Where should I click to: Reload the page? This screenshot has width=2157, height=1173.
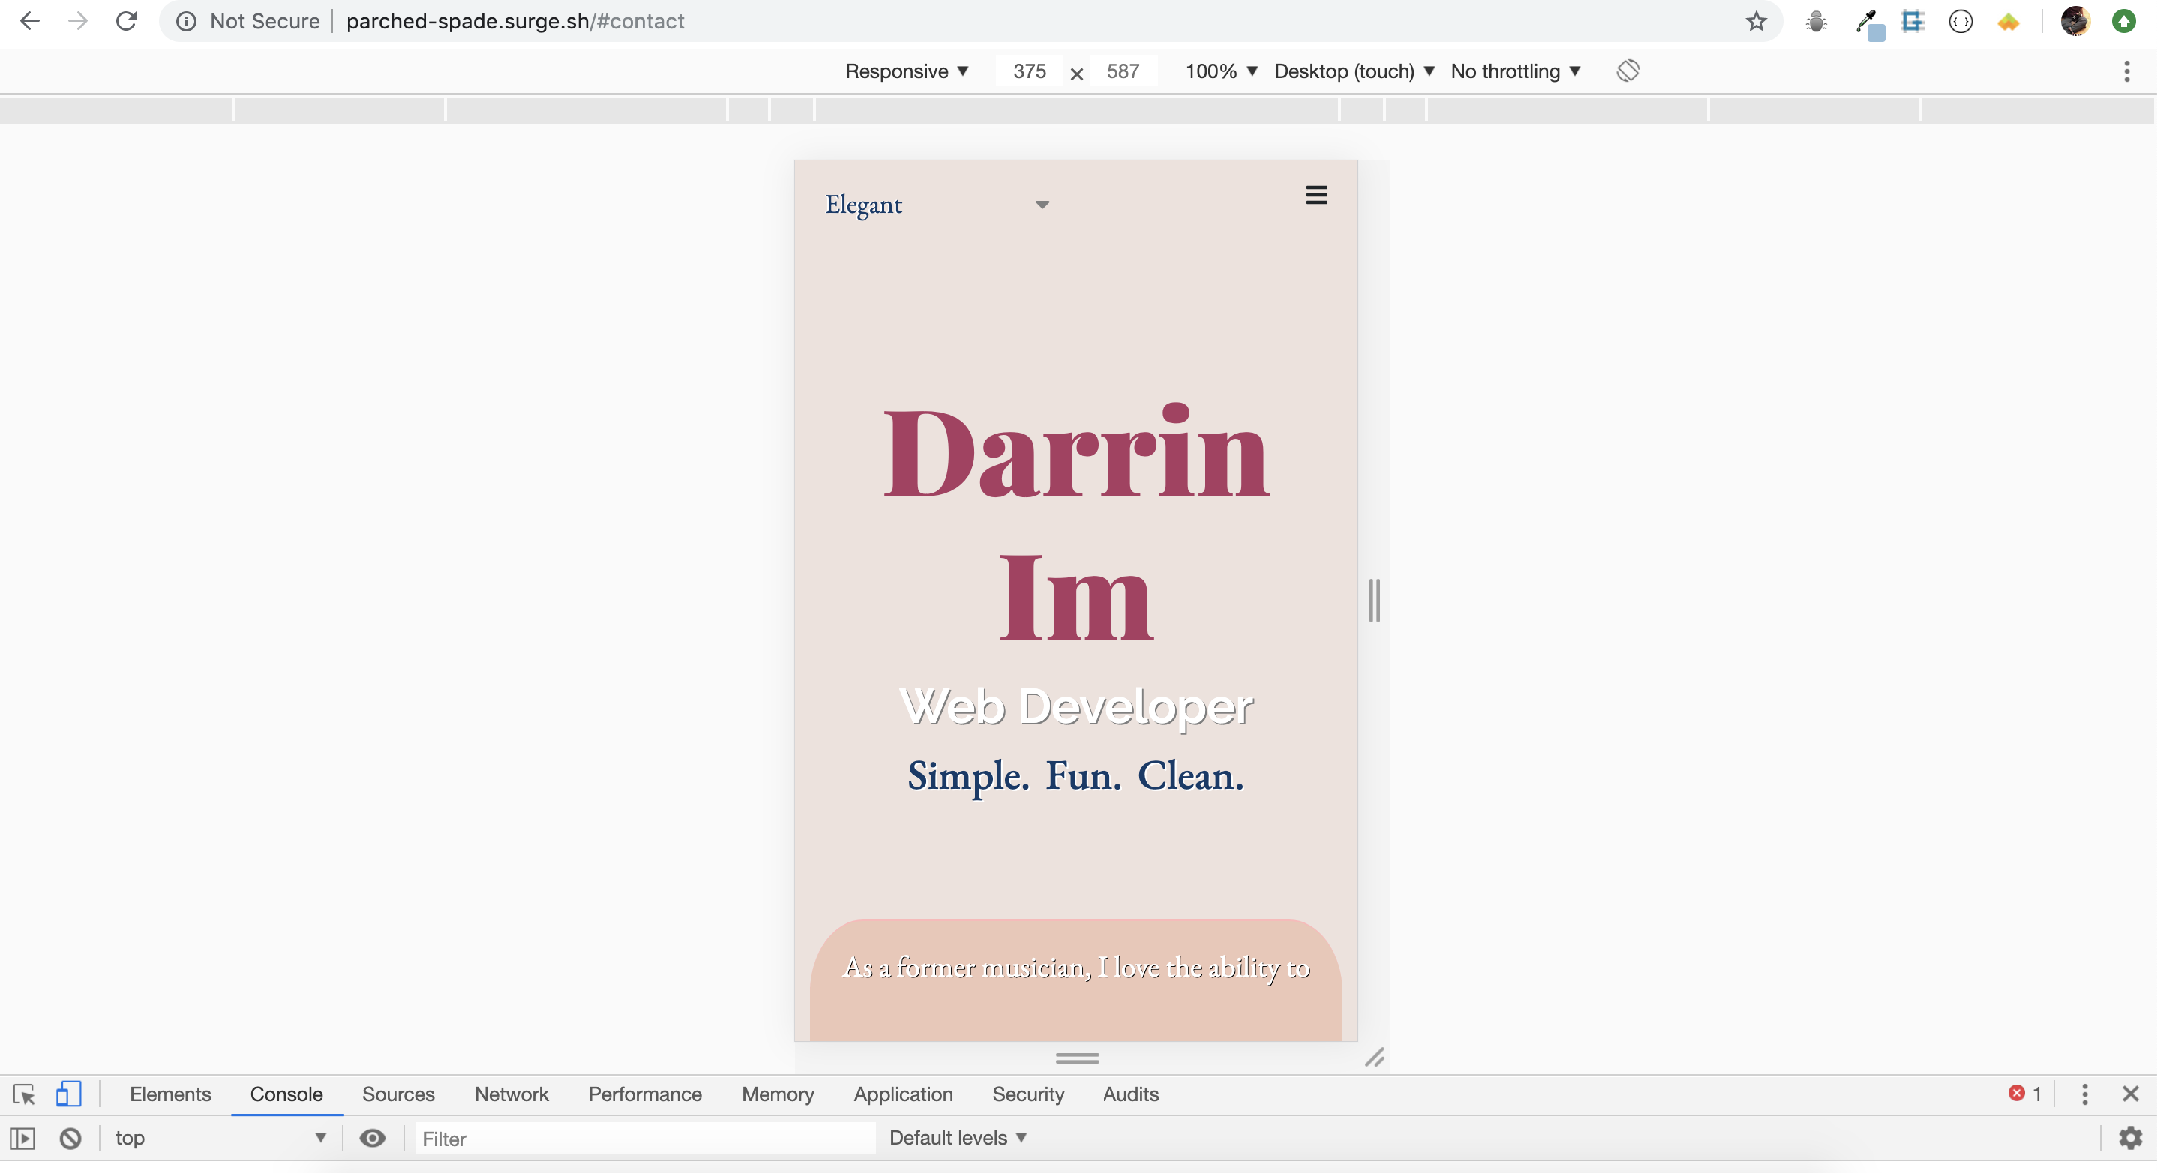(127, 21)
